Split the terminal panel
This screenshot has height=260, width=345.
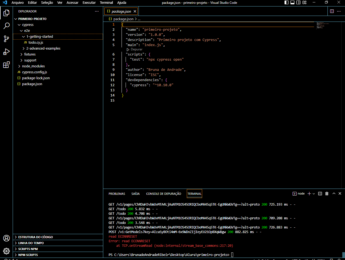[x=320, y=193]
